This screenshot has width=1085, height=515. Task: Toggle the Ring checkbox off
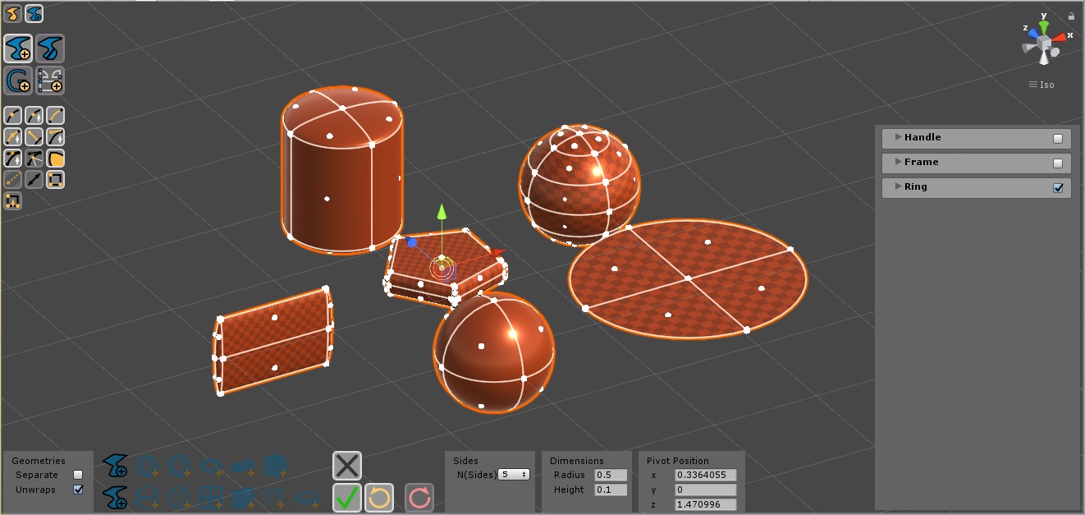[1058, 187]
